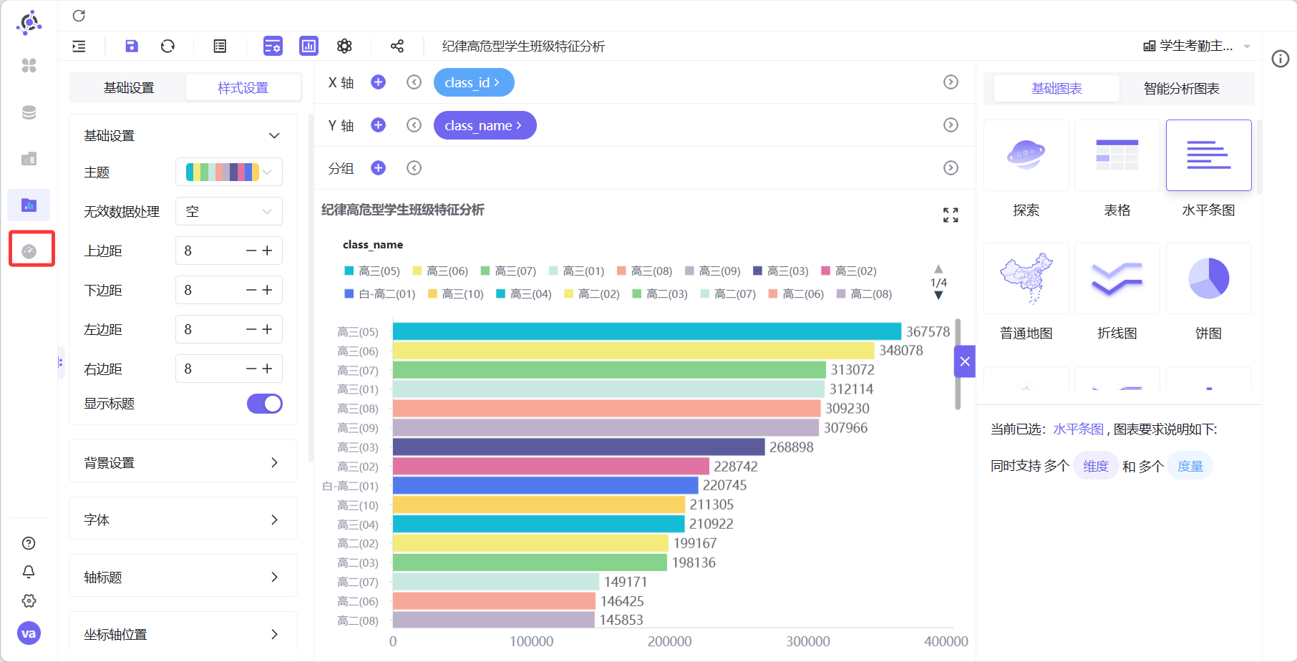Toggle 高三(06) legend item
Screen dimensions: 1297x662
pos(440,271)
